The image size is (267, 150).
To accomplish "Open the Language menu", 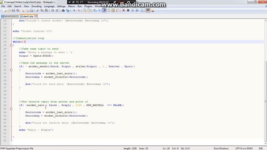I will tap(49, 6).
